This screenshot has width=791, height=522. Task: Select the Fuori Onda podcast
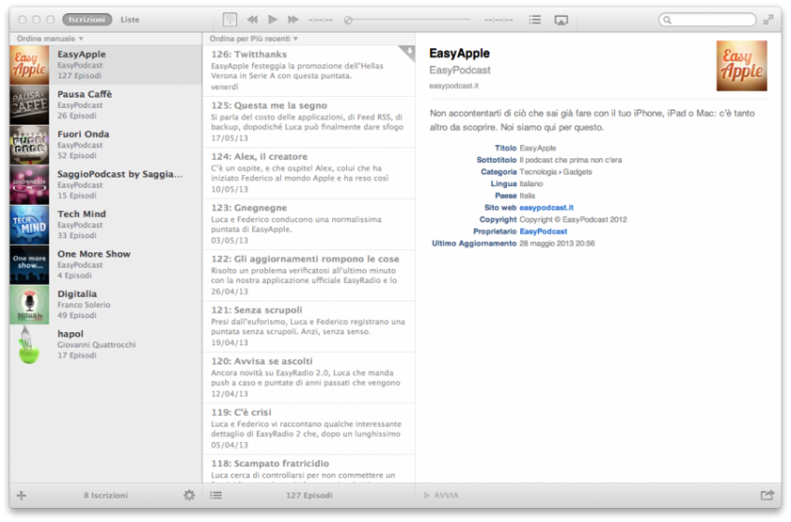105,144
